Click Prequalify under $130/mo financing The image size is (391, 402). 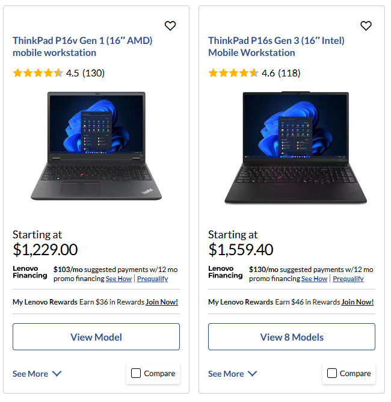tap(348, 279)
